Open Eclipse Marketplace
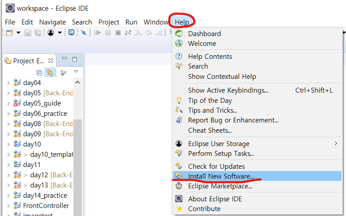 [x=257, y=186]
